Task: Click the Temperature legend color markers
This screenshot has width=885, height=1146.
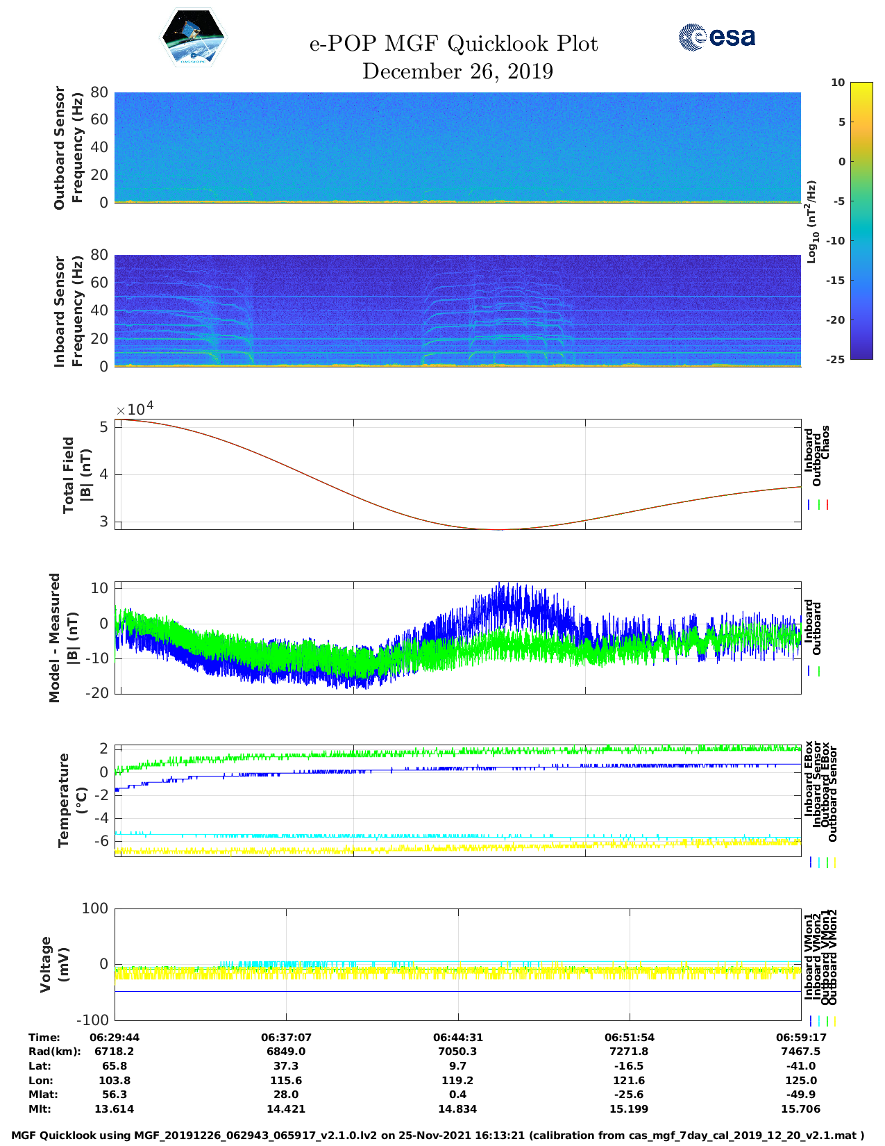Action: tap(823, 862)
